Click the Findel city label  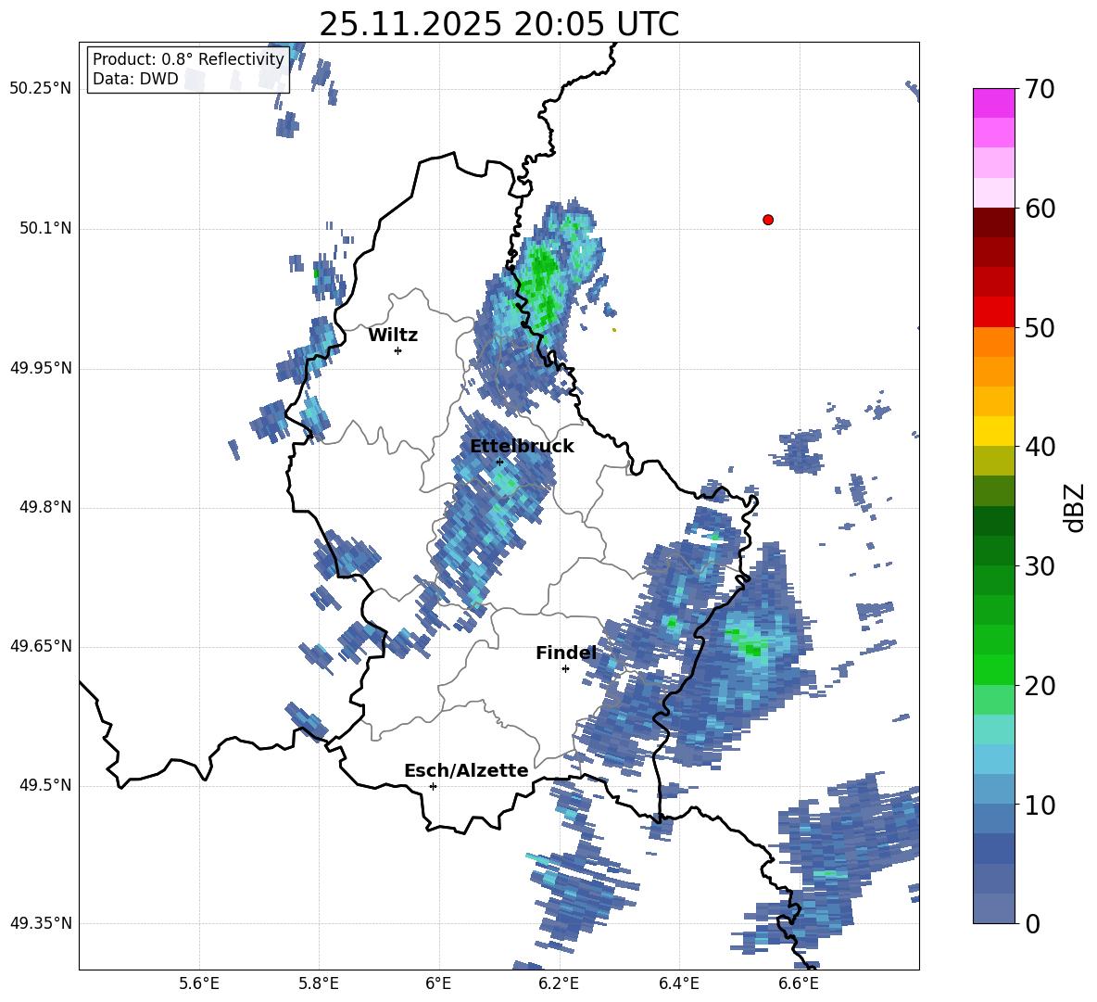tap(566, 653)
